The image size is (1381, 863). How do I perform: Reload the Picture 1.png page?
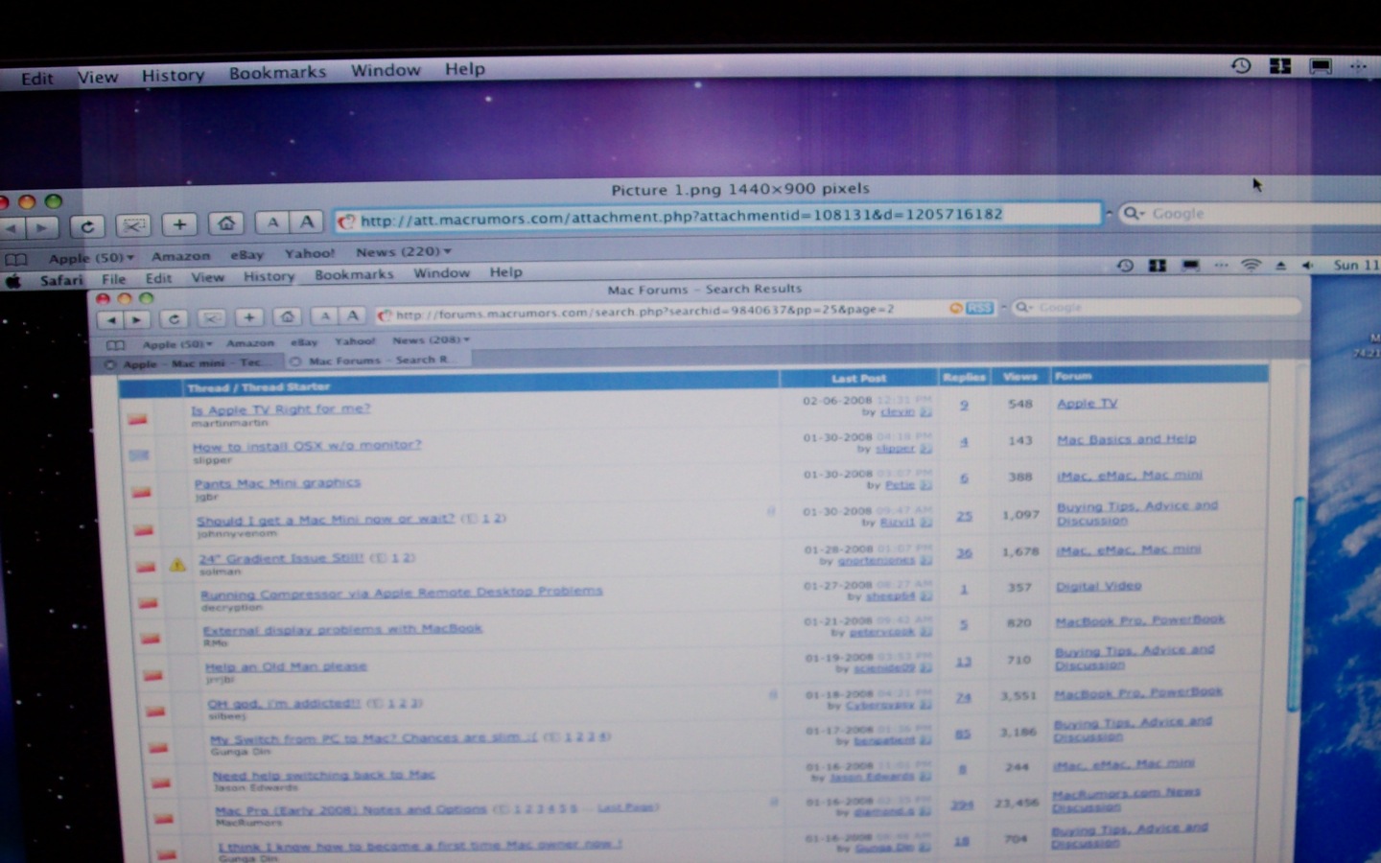(87, 226)
